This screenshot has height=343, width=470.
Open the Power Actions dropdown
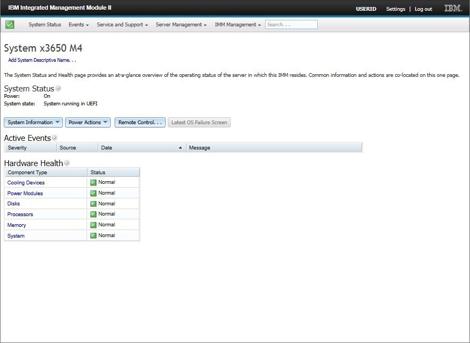pyautogui.click(x=88, y=123)
